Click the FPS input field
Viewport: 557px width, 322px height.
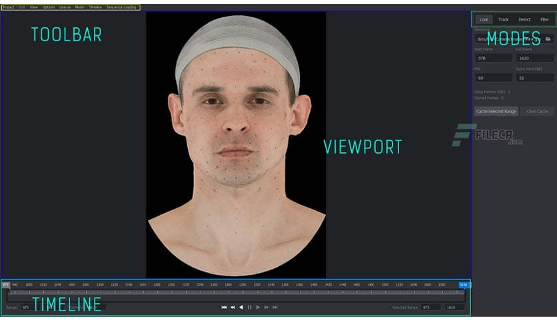pyautogui.click(x=492, y=78)
